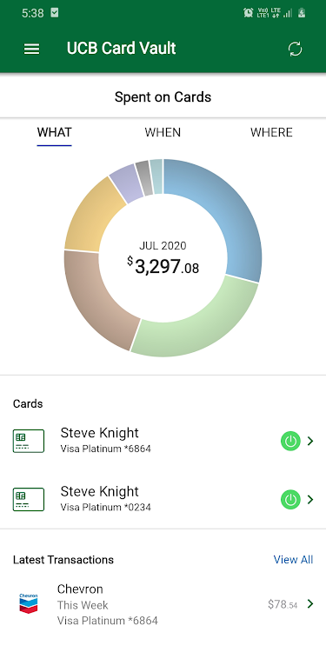The height and width of the screenshot is (652, 326).
Task: Tap the alarm icon in status bar
Action: [249, 13]
